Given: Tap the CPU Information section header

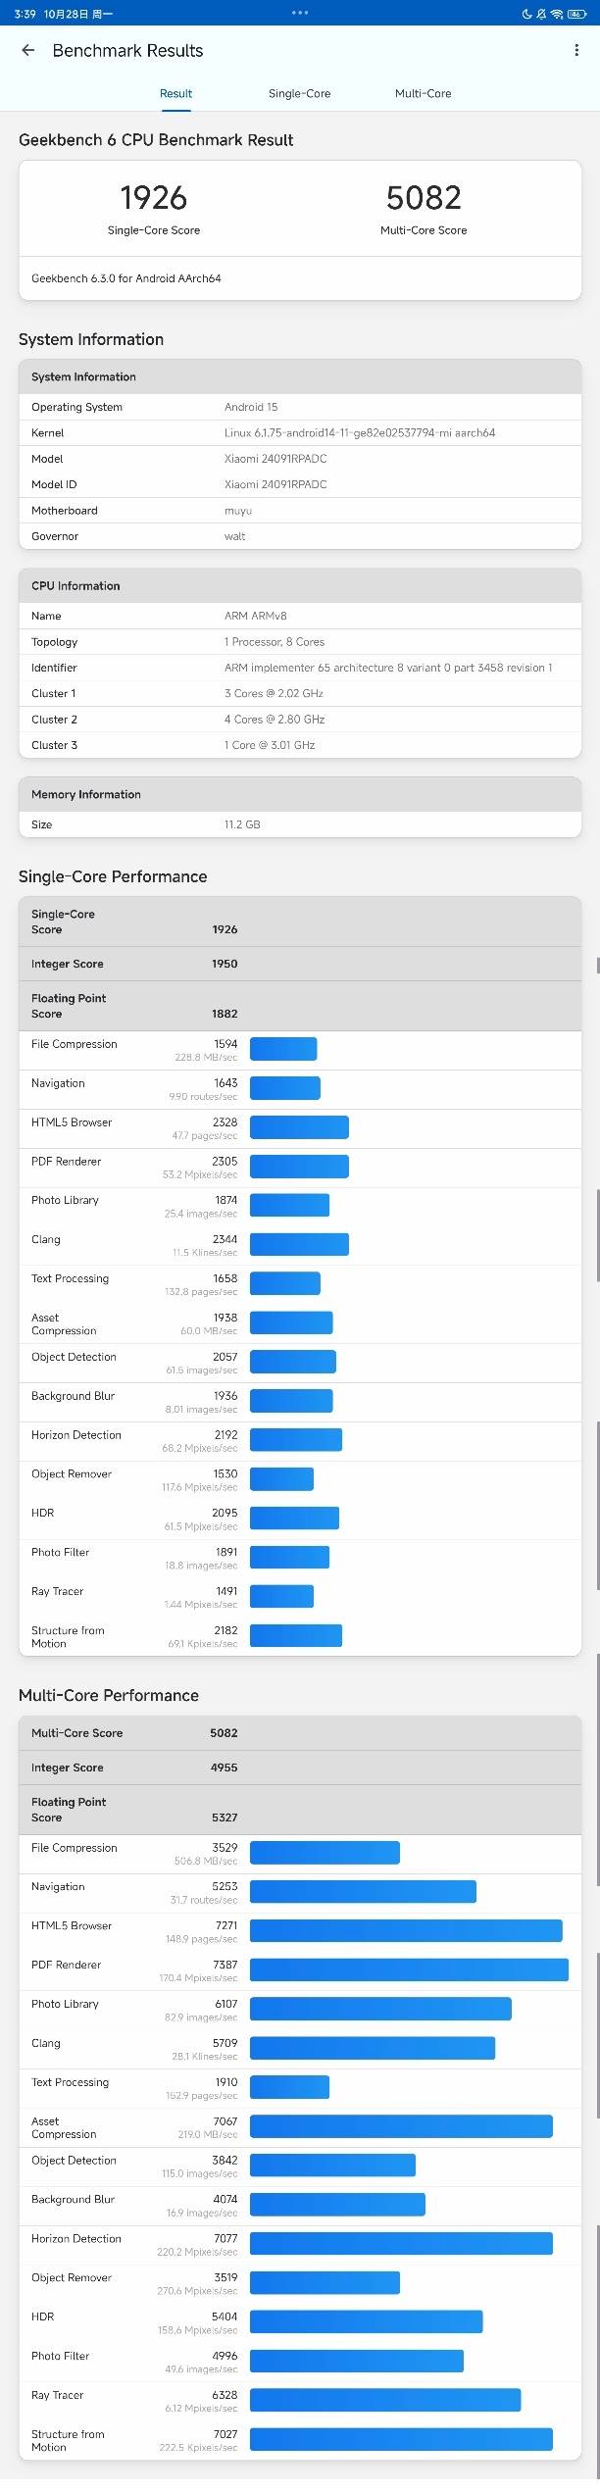Looking at the screenshot, I should pos(299,585).
